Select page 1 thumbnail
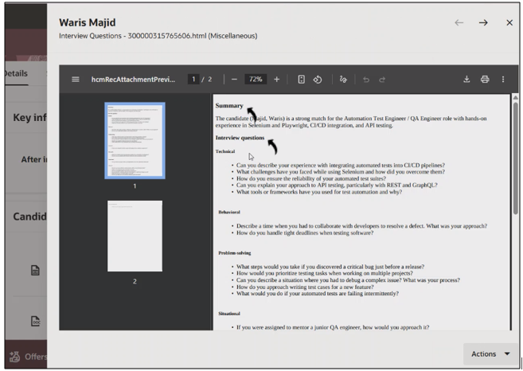The height and width of the screenshot is (371, 523). (x=135, y=141)
